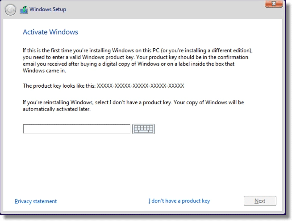Open the on-screen keyboard
Image resolution: width=292 pixels, height=221 pixels.
143,129
